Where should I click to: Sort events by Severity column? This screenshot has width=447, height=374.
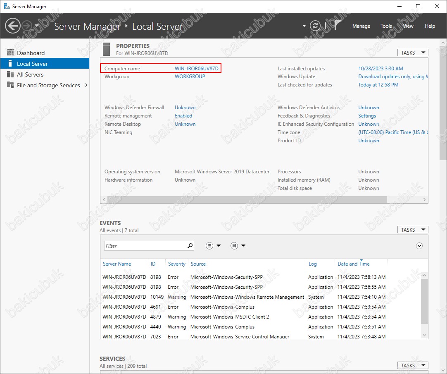[177, 264]
